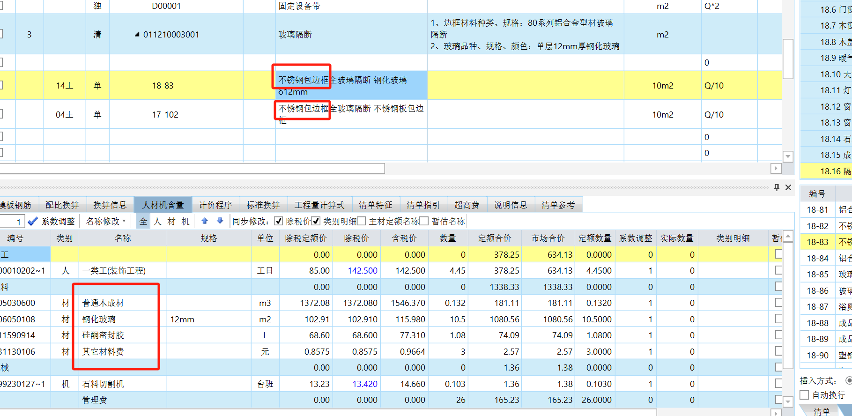This screenshot has height=416, width=852.
Task: Enable 暂估名称 checkbox
Action: pos(424,221)
